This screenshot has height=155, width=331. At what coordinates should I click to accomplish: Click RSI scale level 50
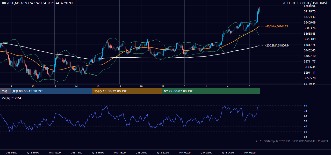306,121
